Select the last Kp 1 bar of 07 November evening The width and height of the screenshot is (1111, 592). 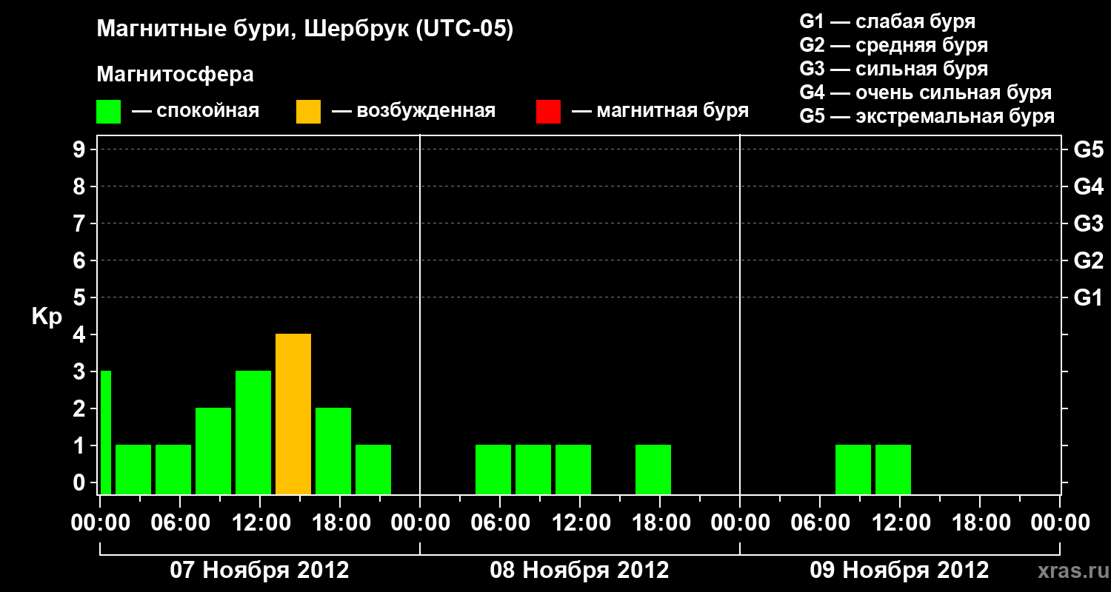point(373,469)
